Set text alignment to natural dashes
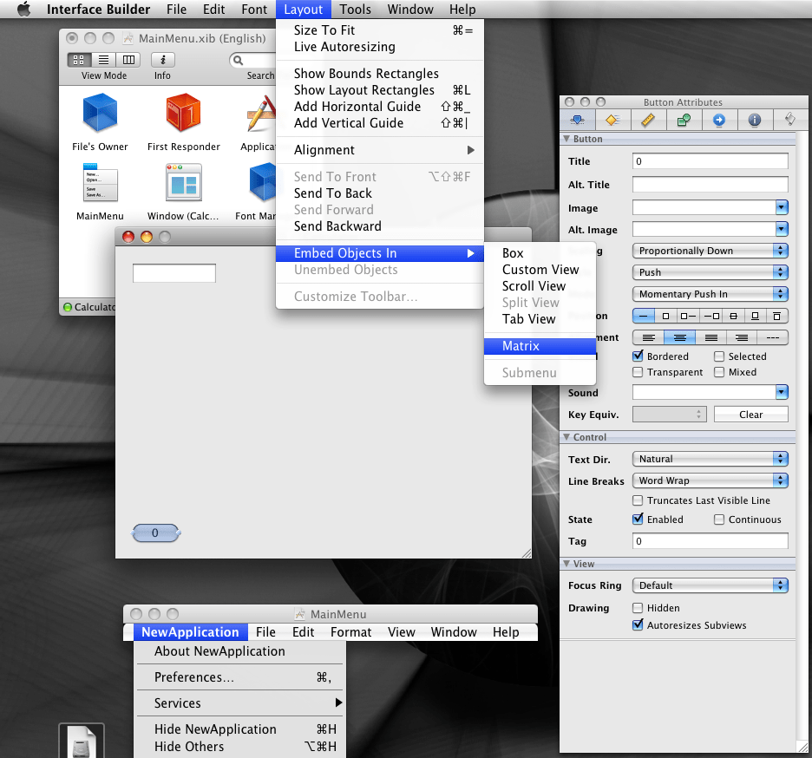This screenshot has height=758, width=812. point(773,337)
